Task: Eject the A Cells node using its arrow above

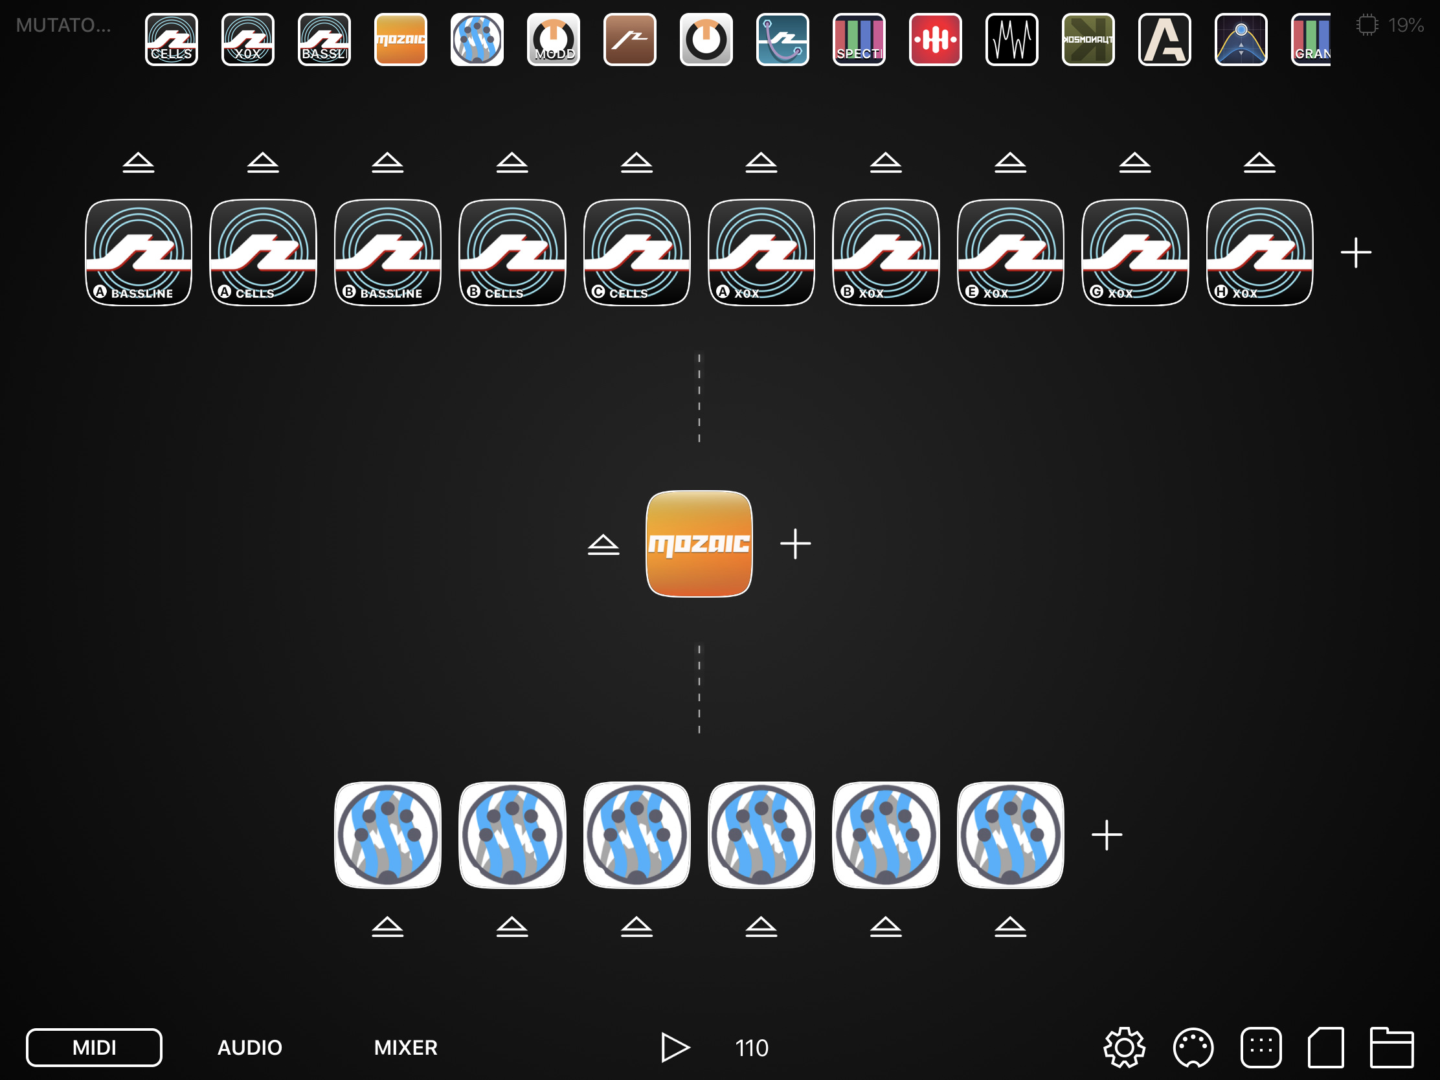Action: point(263,162)
